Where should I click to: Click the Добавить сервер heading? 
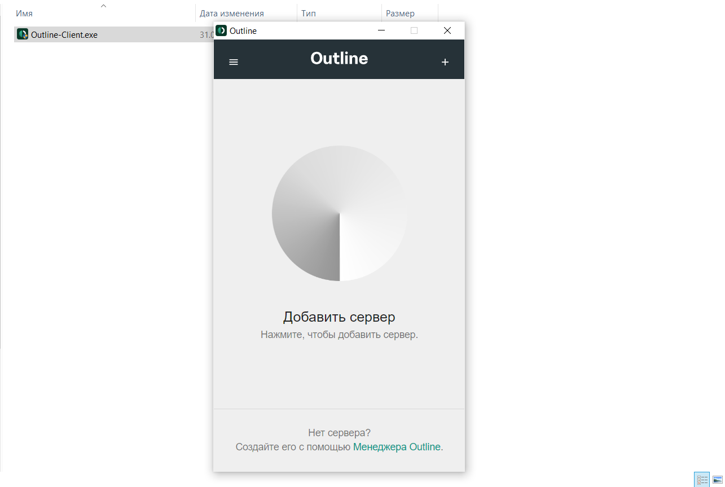click(339, 317)
